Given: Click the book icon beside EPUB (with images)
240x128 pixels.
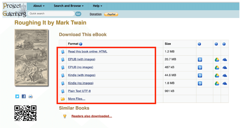Looking at the screenshot, I should click(63, 60).
